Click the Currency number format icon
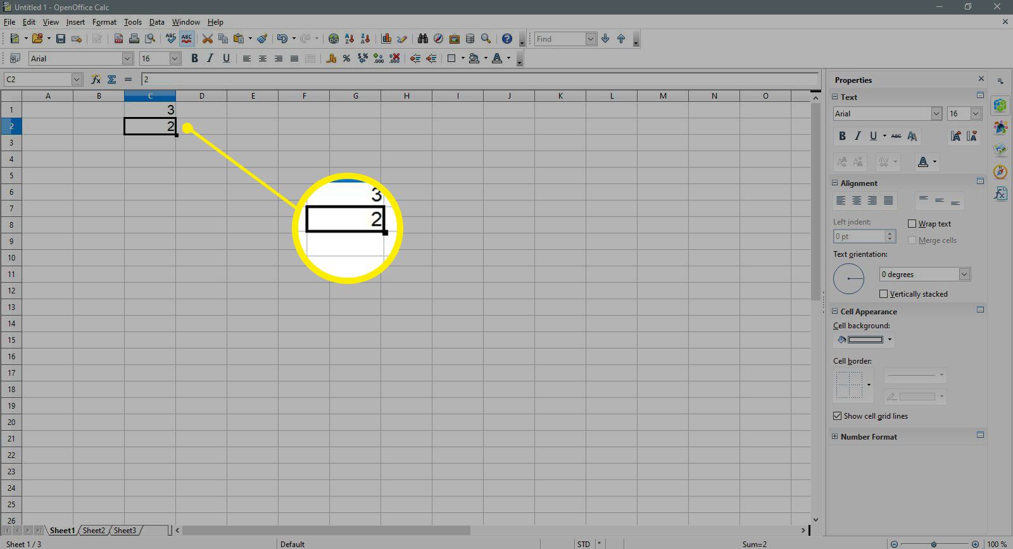 pyautogui.click(x=330, y=58)
